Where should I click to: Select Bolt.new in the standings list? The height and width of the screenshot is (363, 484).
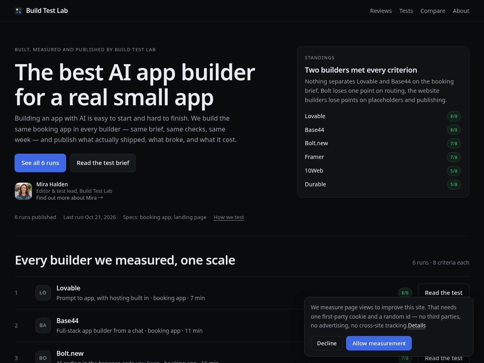click(x=316, y=143)
